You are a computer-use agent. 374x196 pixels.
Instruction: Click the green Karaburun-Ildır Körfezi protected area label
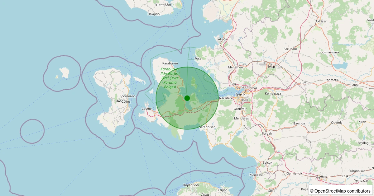[x=170, y=78]
